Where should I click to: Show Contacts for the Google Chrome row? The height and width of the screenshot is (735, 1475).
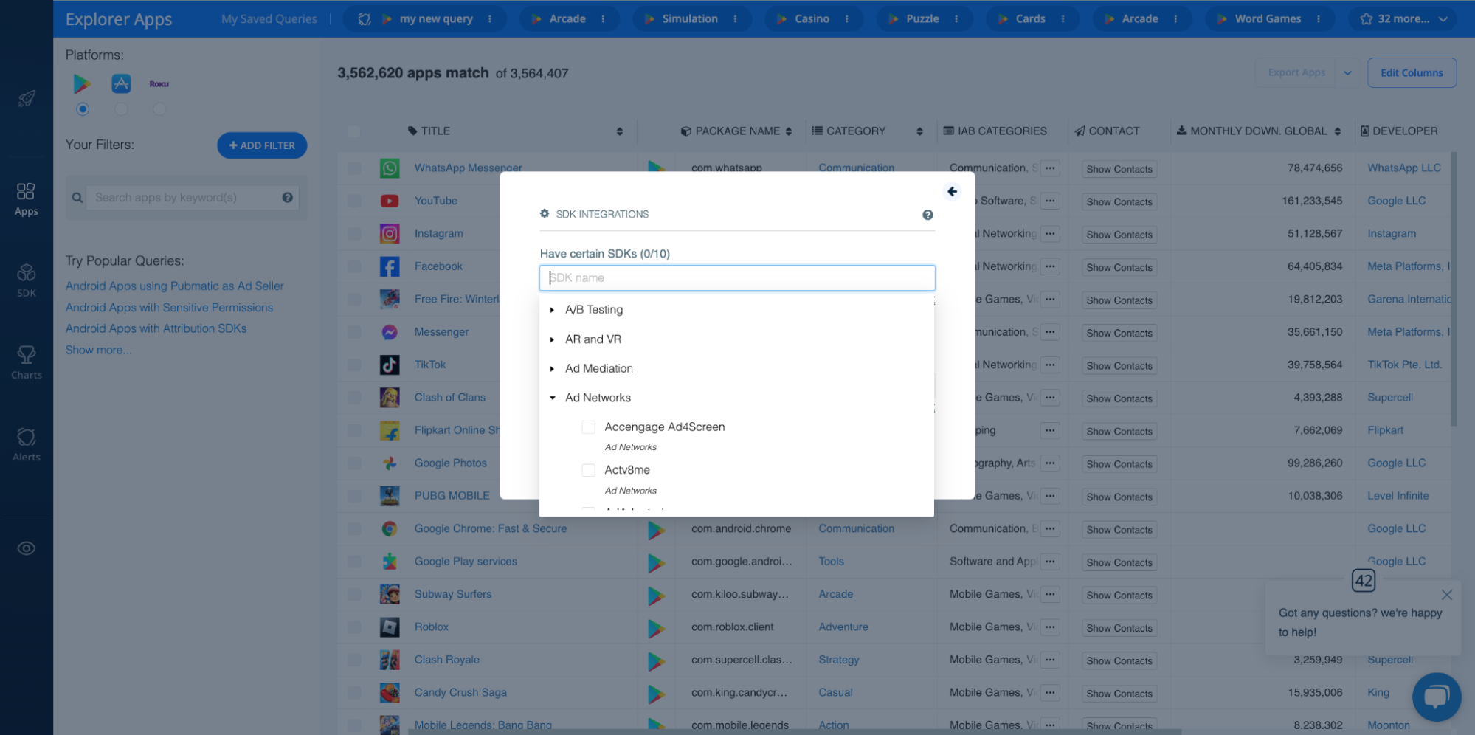(1119, 530)
